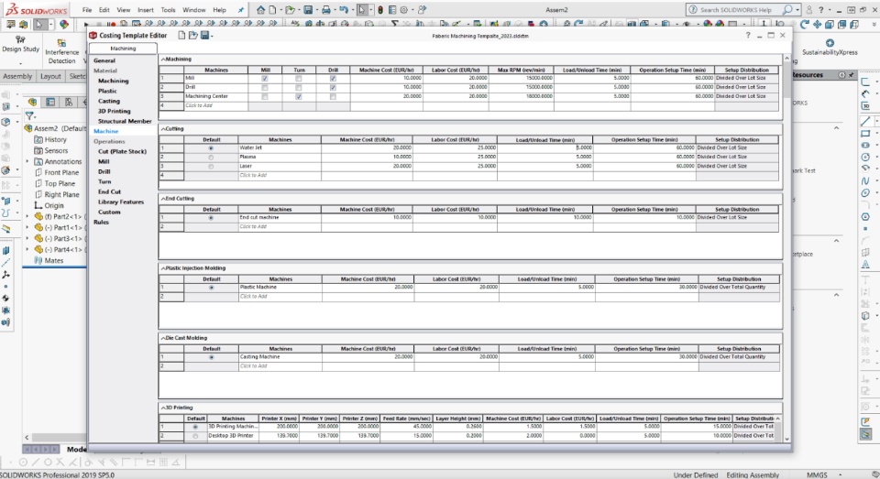Open the Cut (Plate Stock) operations page
Screen dimensions: 880x479
tap(122, 151)
